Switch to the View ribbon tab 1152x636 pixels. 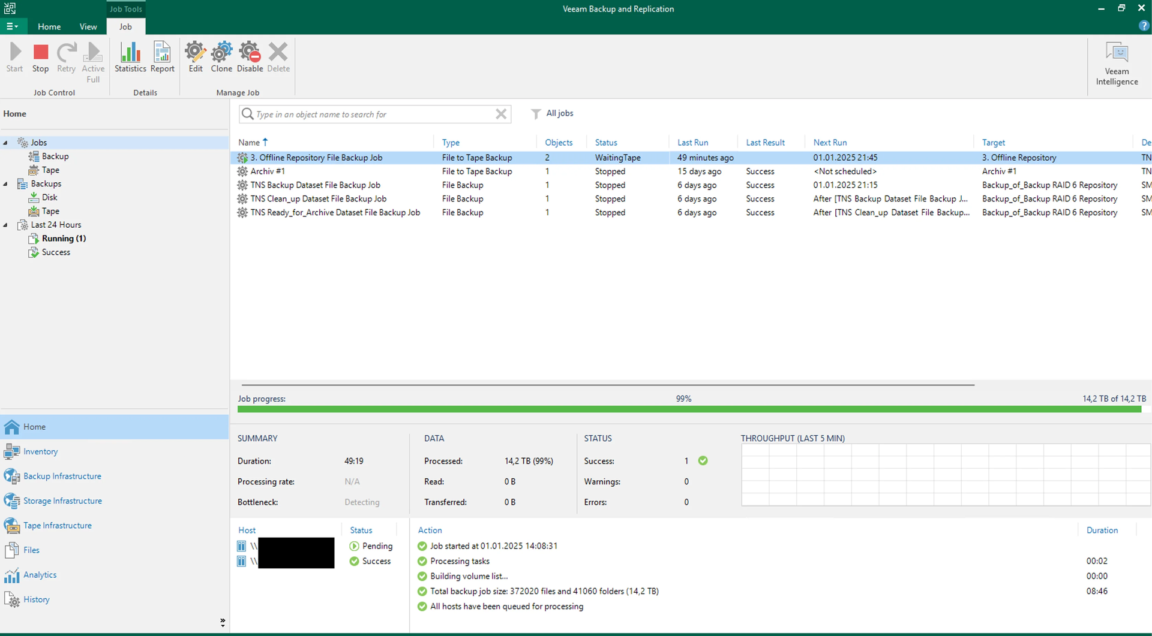point(88,26)
